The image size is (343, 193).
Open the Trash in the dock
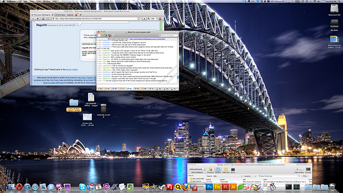(332, 187)
